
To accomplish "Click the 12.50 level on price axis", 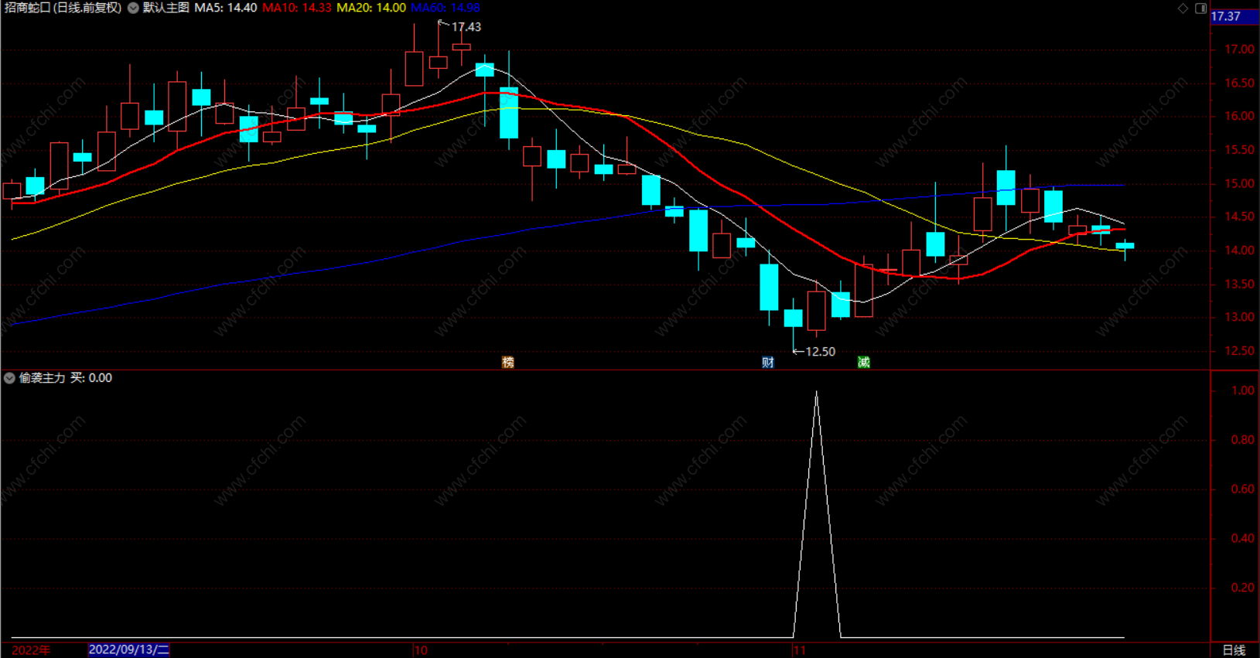I will click(x=1239, y=351).
